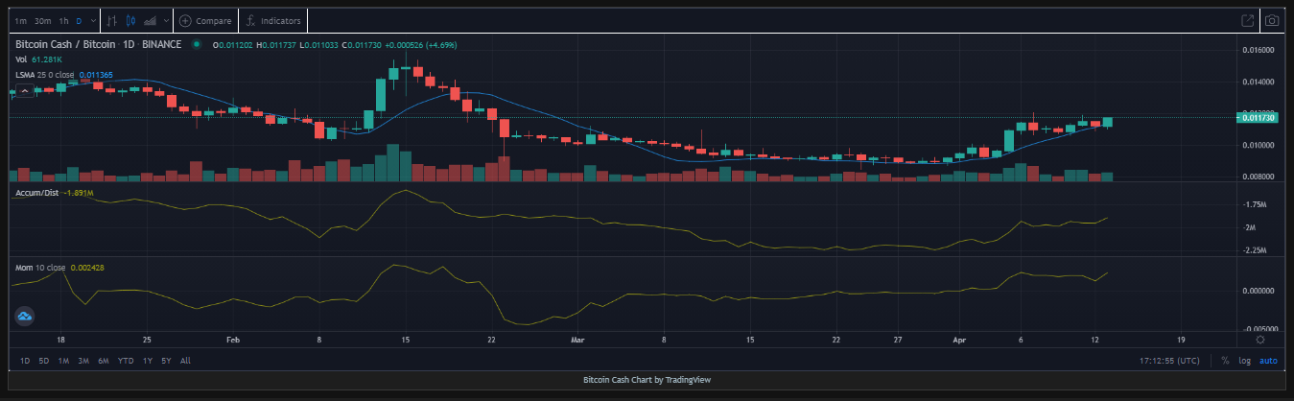Click the Mom 10 close indicator legend
Viewport: 1294px width, 401px height.
point(40,268)
